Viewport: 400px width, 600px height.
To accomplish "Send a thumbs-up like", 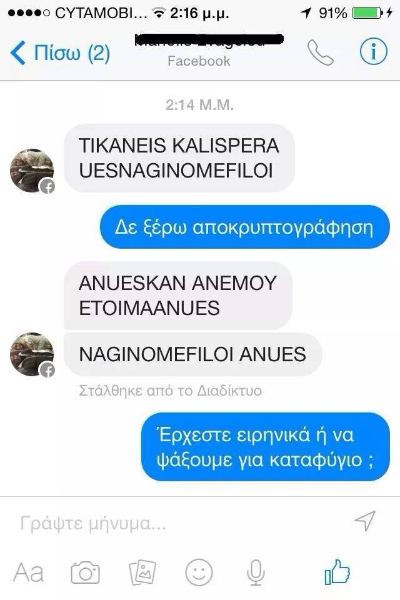I will 337,572.
